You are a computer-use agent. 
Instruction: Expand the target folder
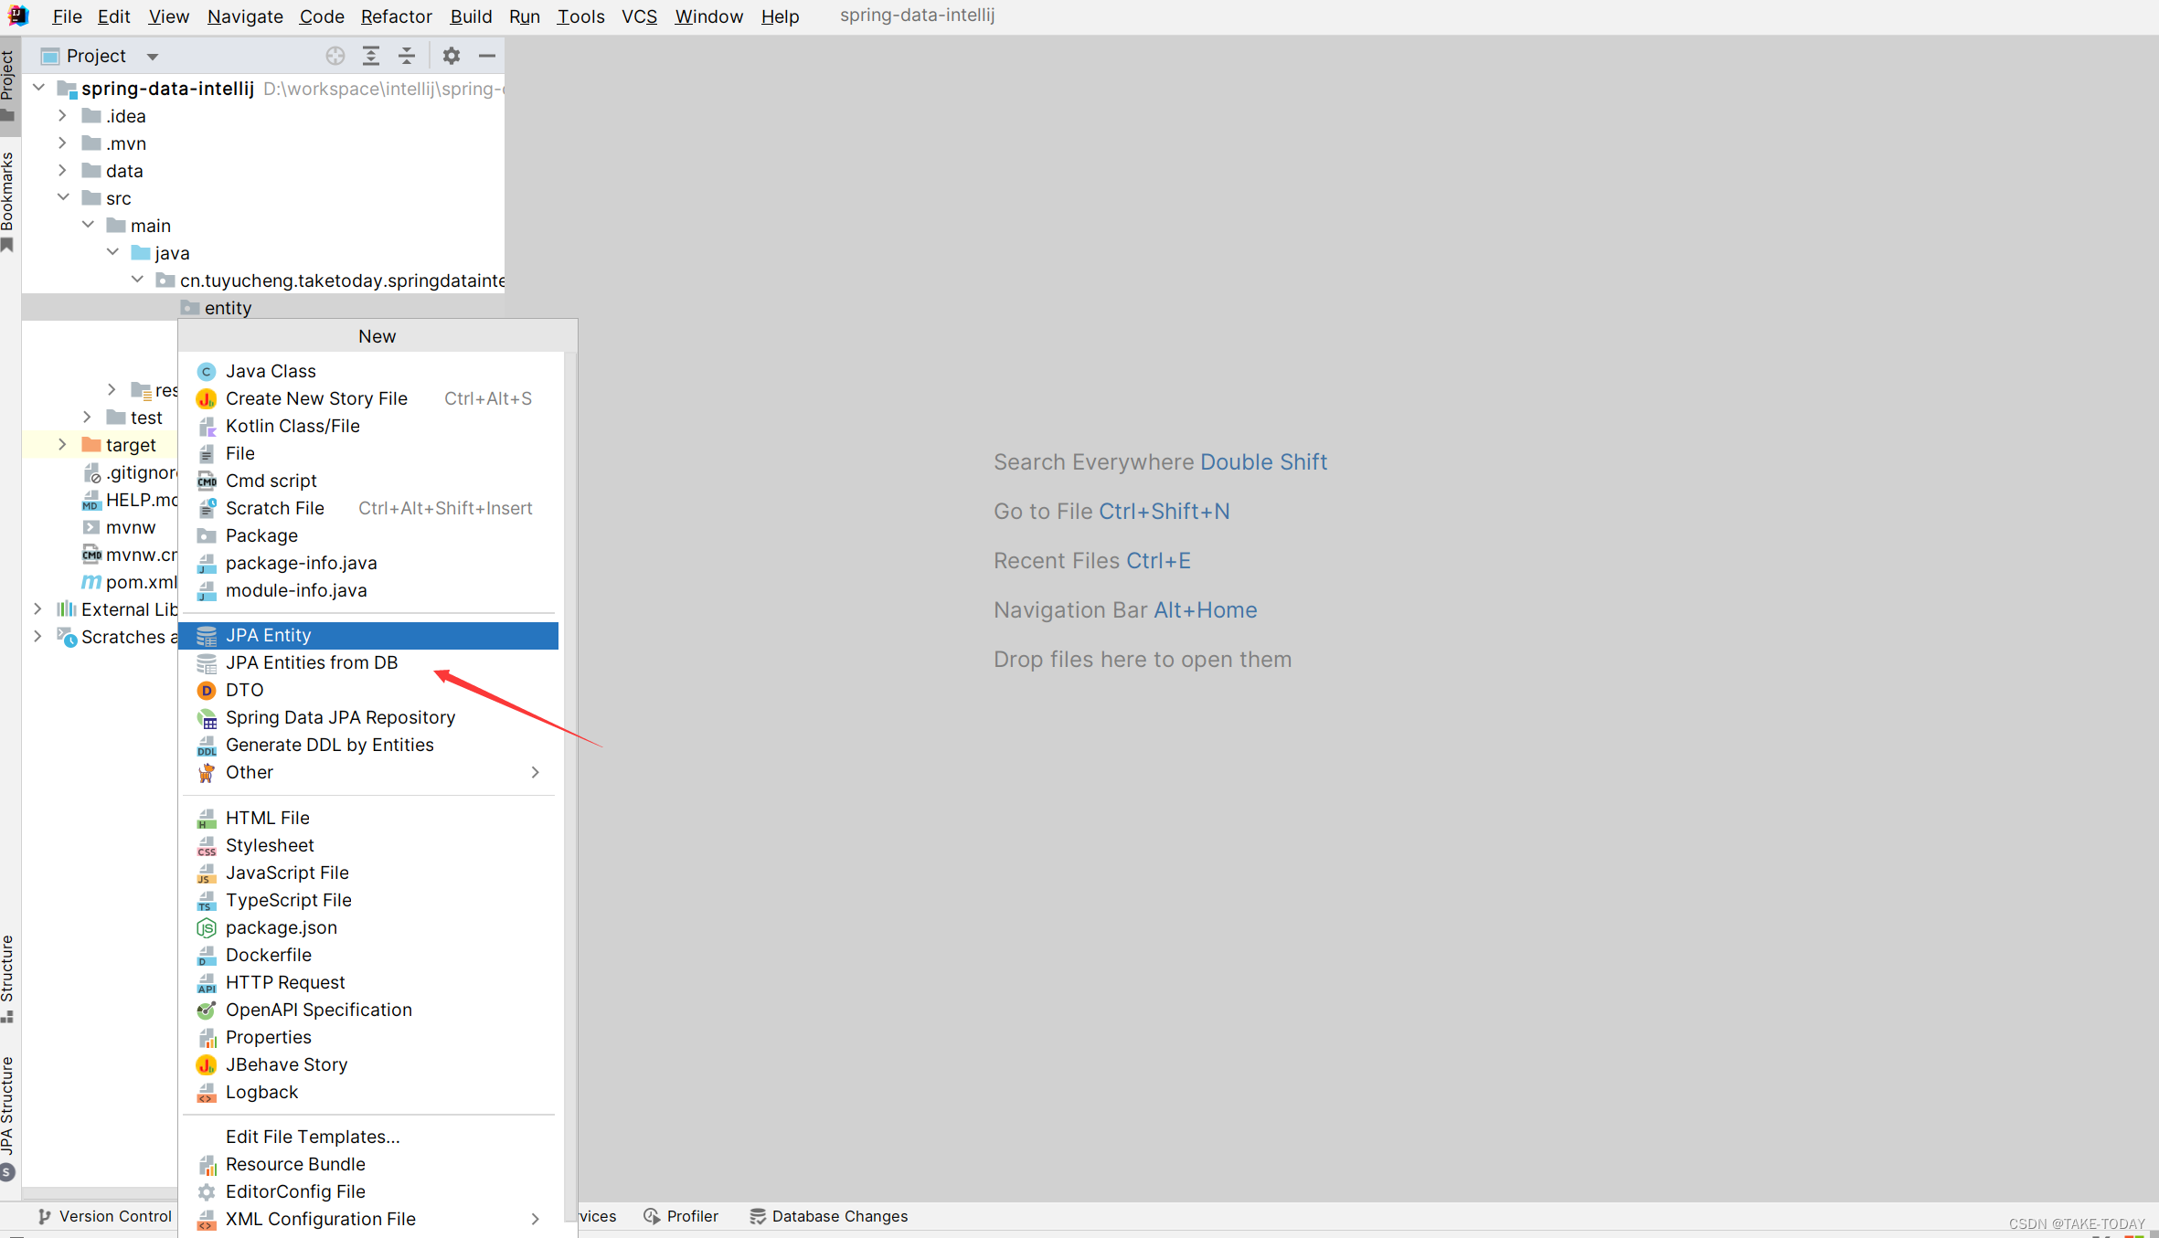coord(62,445)
